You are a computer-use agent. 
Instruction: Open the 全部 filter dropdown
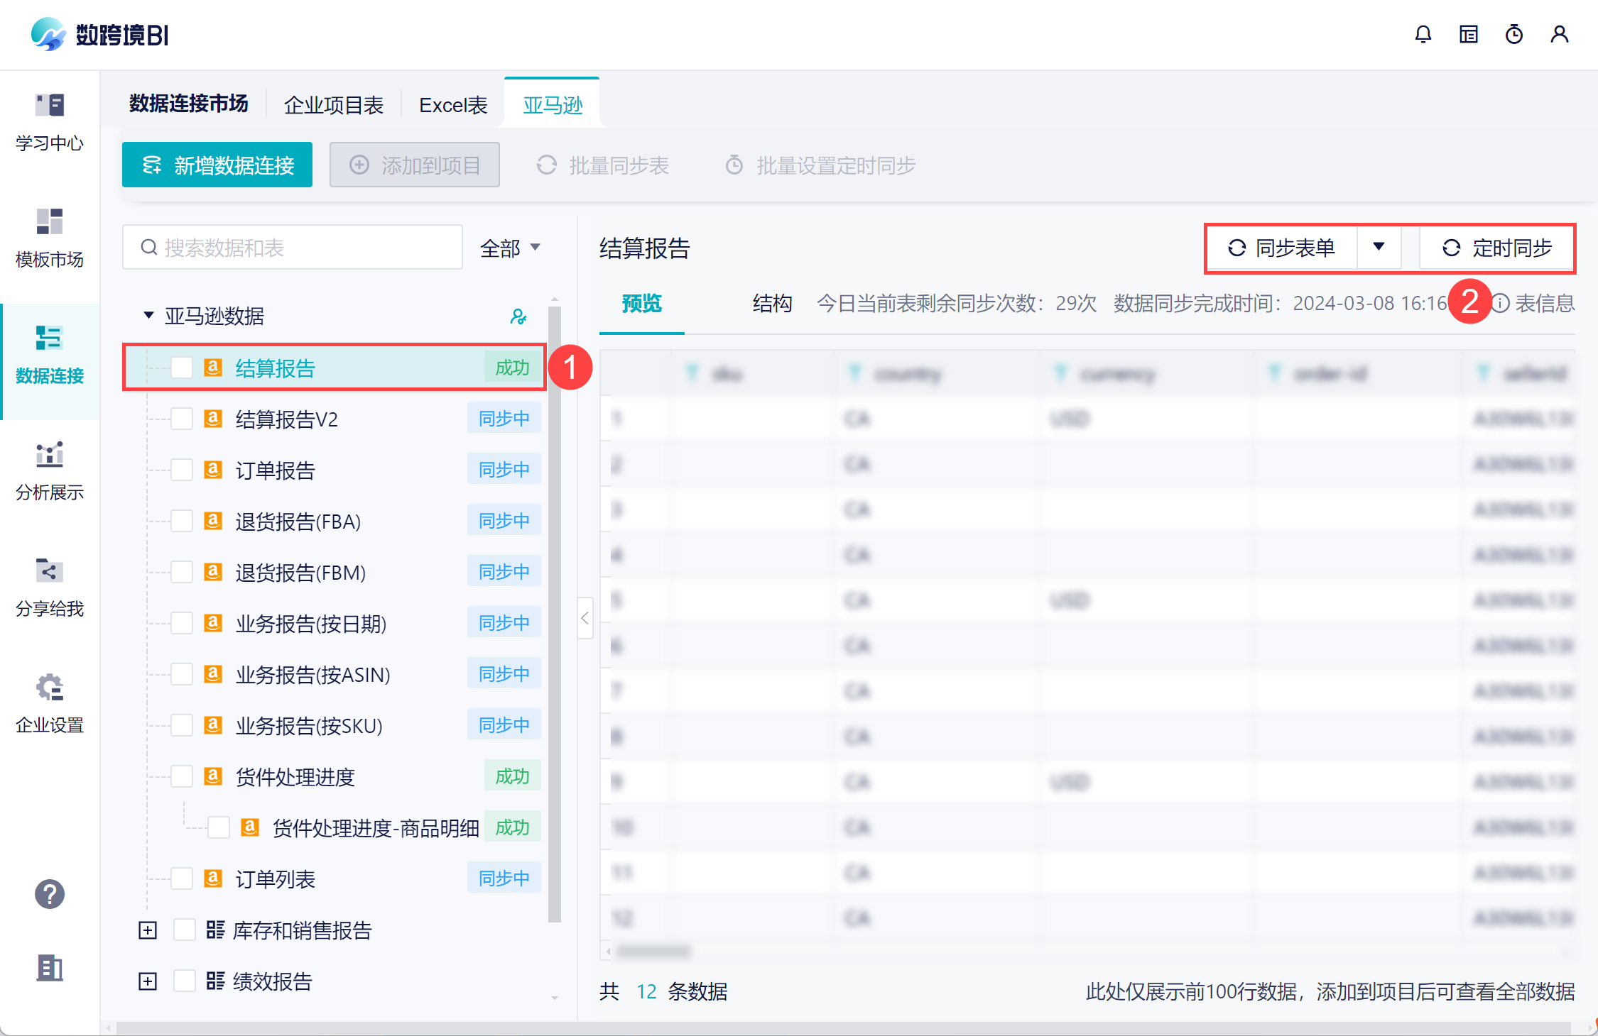[x=510, y=248]
